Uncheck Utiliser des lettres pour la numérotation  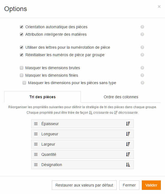[22, 47]
